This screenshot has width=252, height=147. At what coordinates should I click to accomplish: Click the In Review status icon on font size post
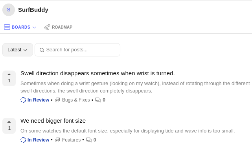click(x=23, y=140)
